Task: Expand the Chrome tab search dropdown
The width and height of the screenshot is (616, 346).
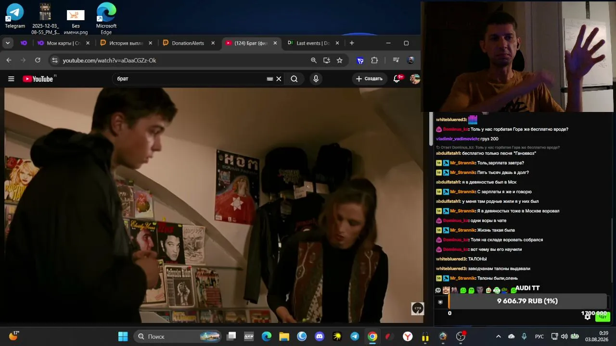Action: (8, 43)
